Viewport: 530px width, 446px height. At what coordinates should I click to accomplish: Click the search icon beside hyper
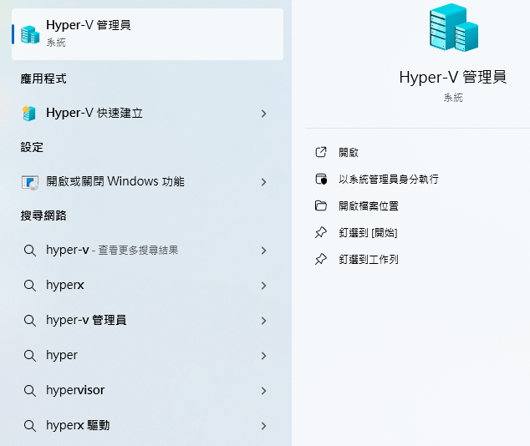tap(30, 356)
